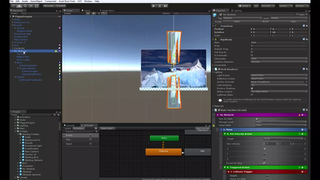
Task: Collapse the Transform component
Action: tap(213, 26)
